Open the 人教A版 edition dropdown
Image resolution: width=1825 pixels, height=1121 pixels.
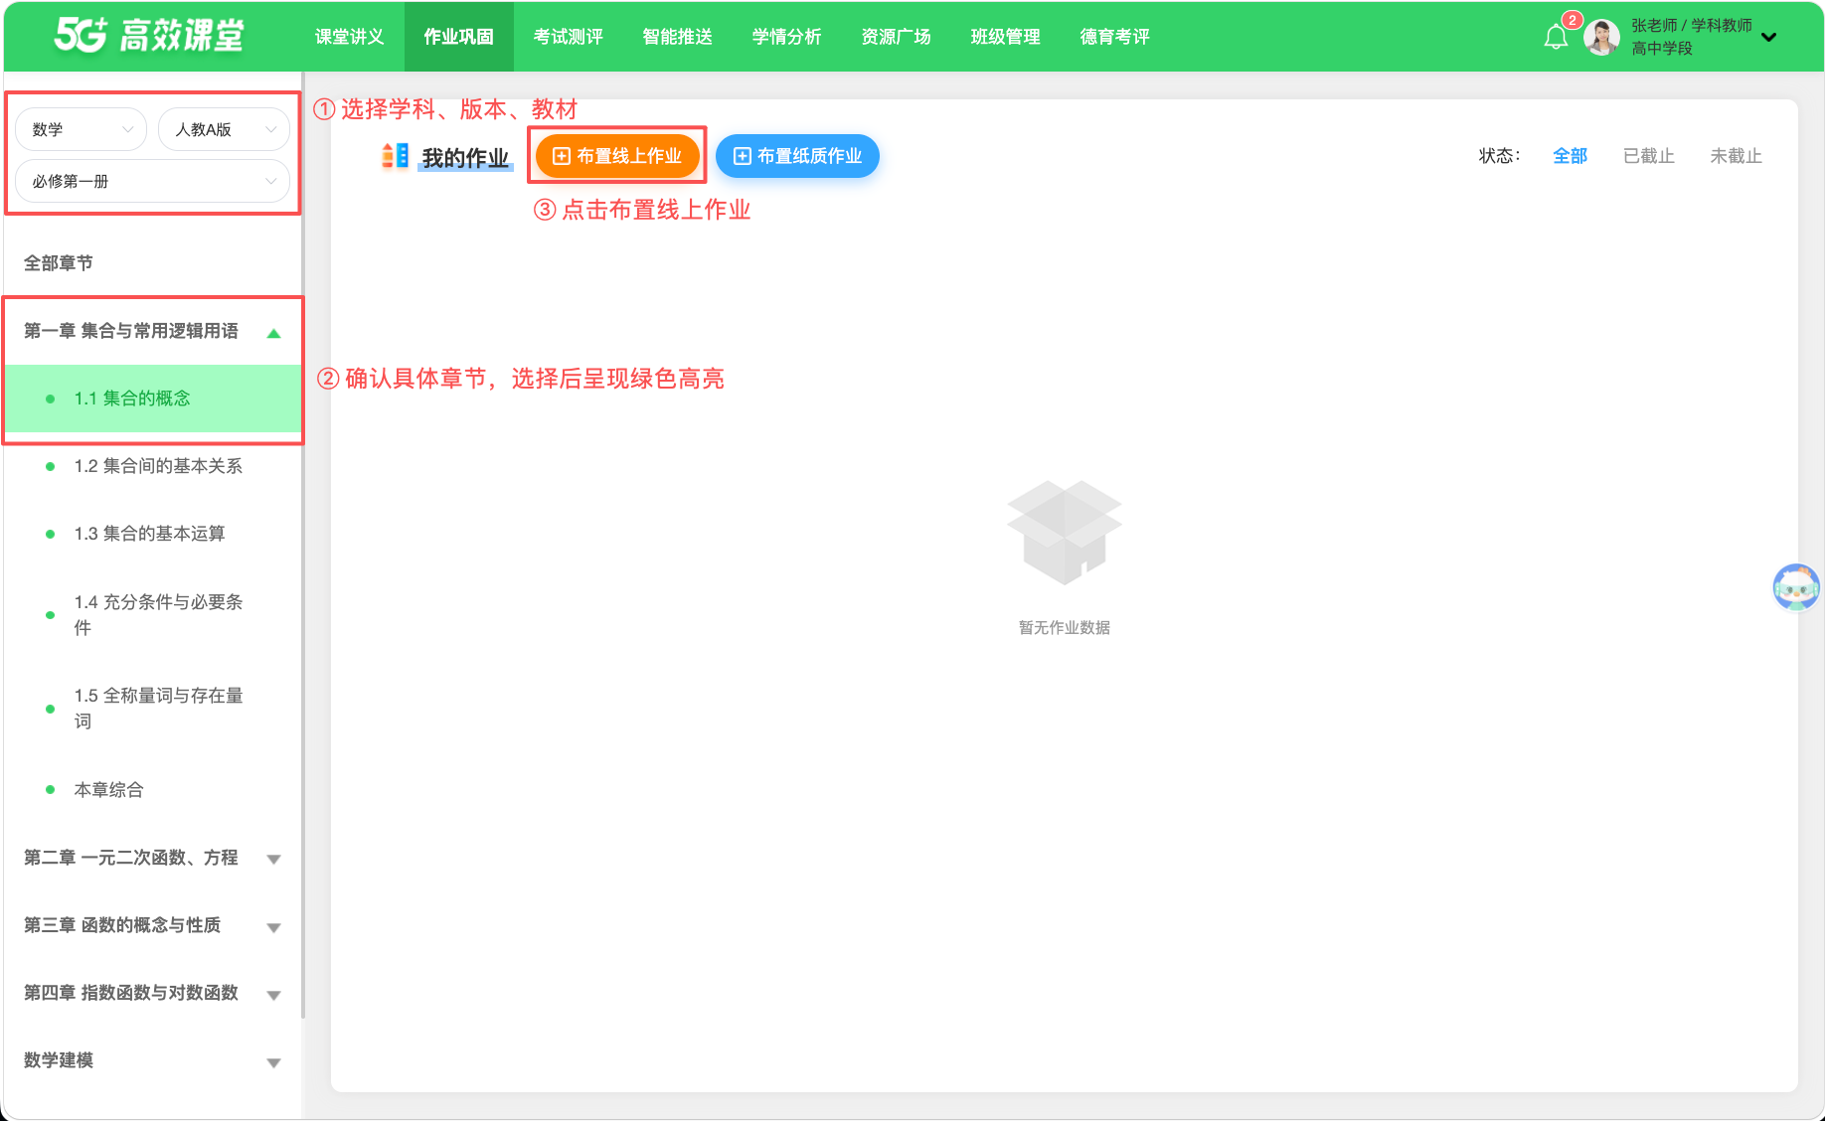coord(225,129)
